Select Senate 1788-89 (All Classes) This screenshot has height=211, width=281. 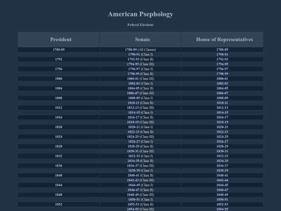(x=140, y=49)
